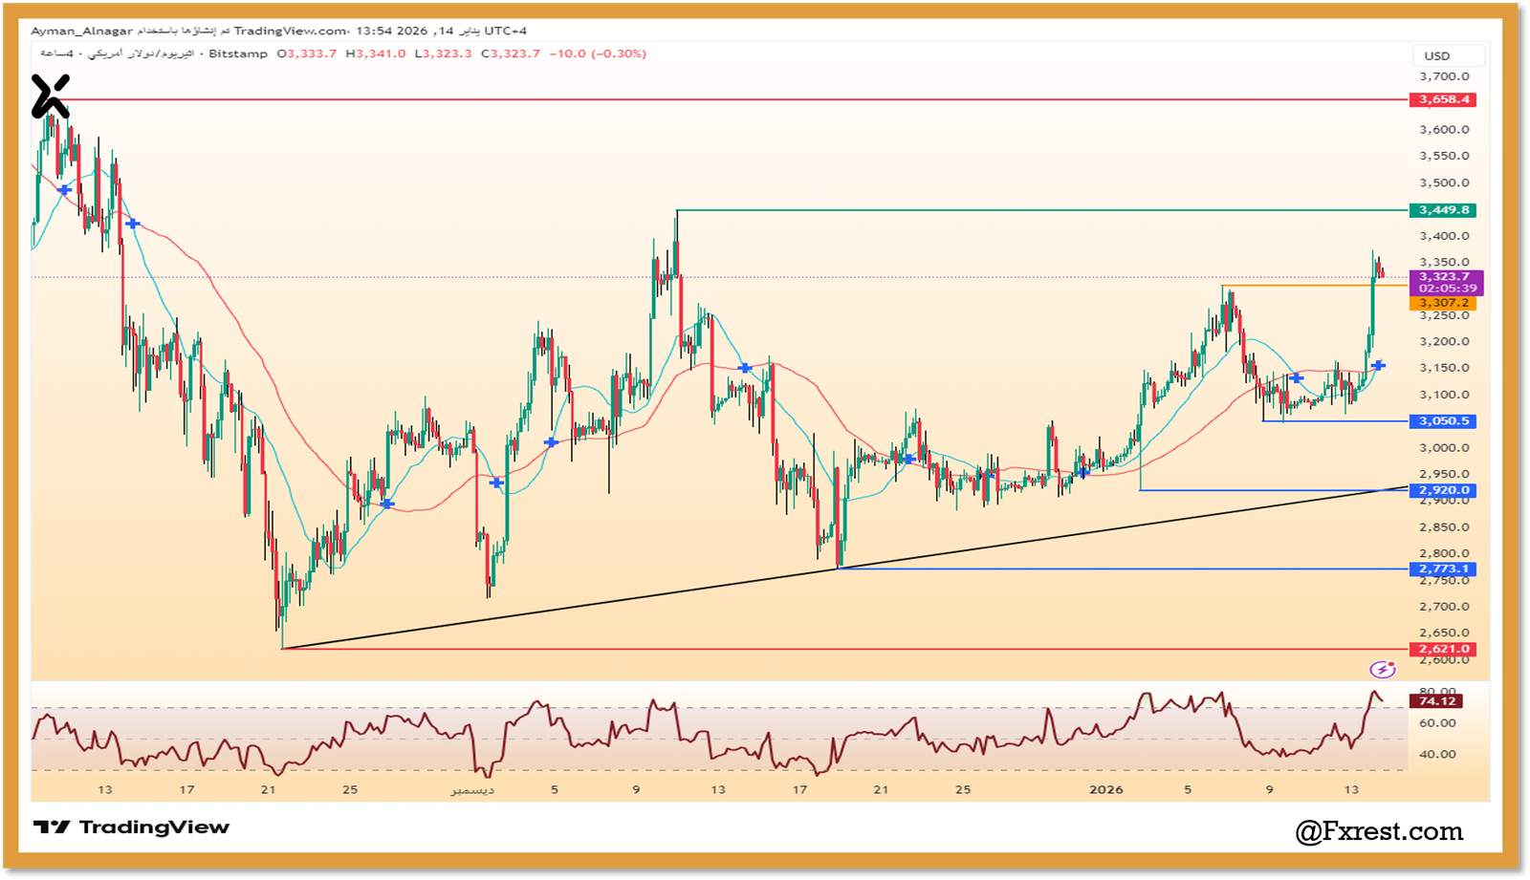Click the blue support label 3,050.5
Screen dimensions: 1530x880
(1444, 420)
